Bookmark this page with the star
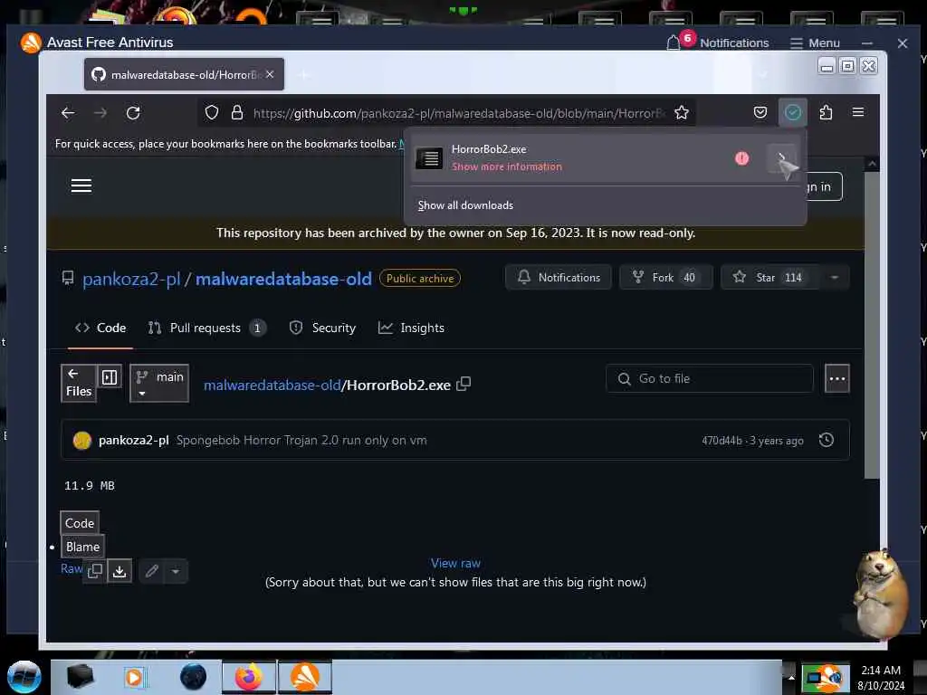 pyautogui.click(x=681, y=112)
